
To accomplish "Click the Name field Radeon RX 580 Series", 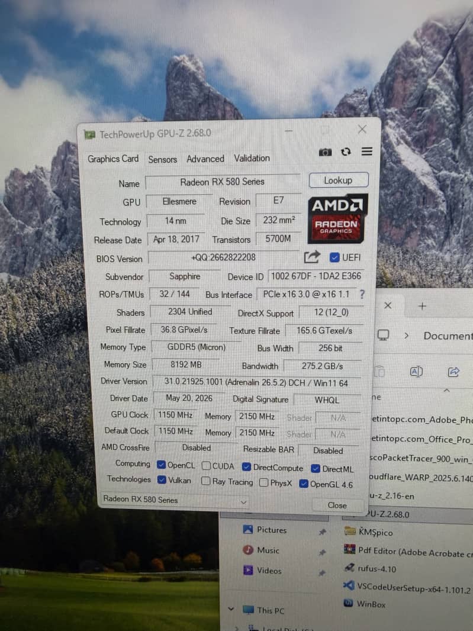I will point(223,182).
